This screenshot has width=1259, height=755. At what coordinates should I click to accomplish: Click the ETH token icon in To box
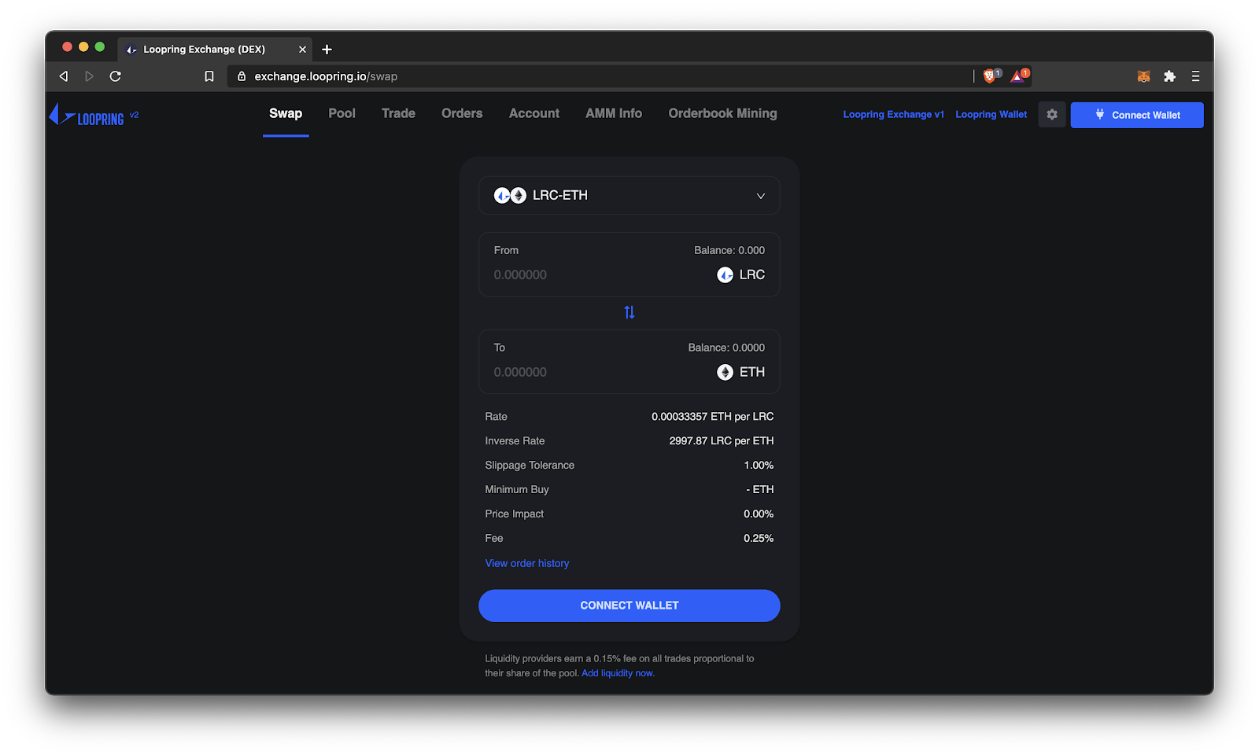[x=725, y=372]
